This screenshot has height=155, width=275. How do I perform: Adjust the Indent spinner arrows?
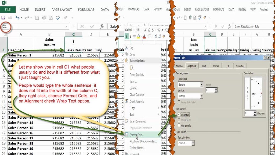pos(216,90)
